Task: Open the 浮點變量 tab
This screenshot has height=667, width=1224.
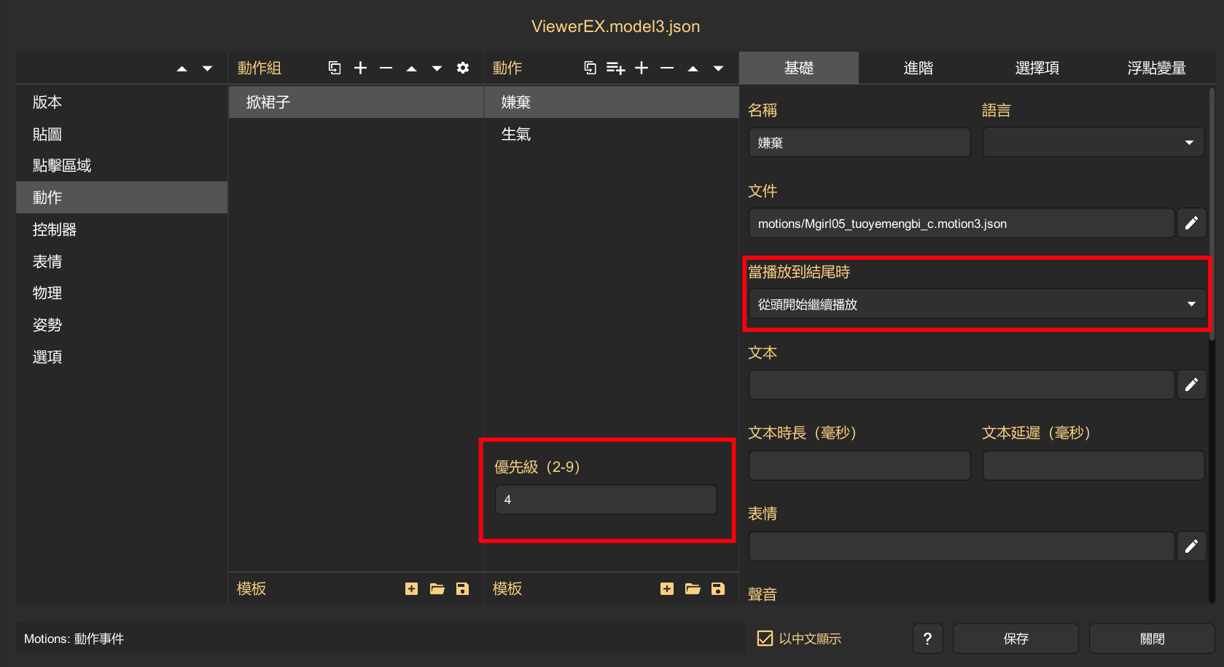Action: pyautogui.click(x=1156, y=68)
